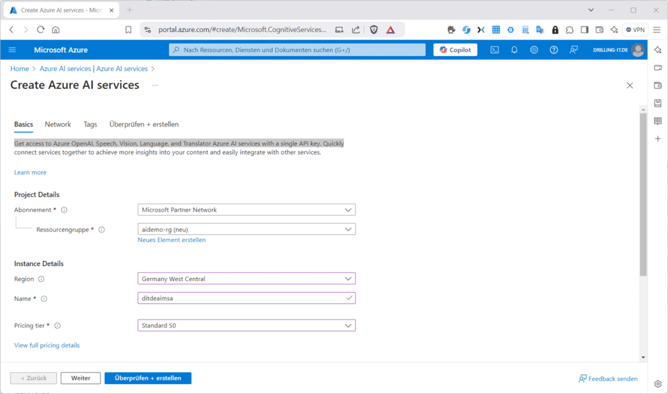Click info icon next to Ressourcengruppe
668x394 pixels.
point(101,230)
